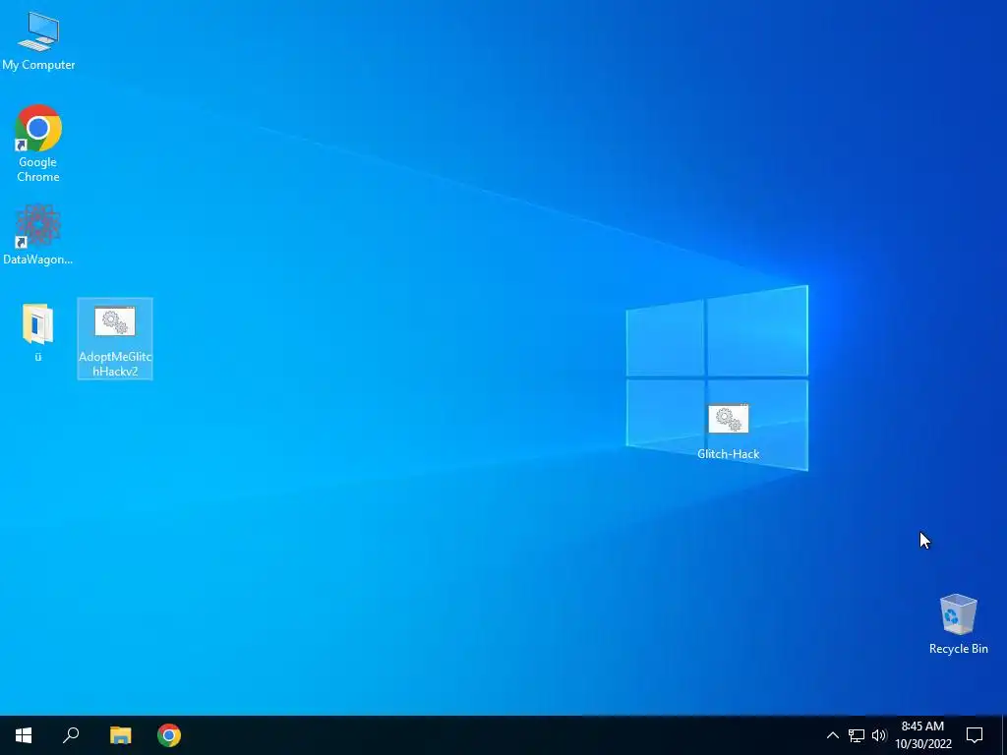Click the "Glitch-Hack" label text
The width and height of the screenshot is (1007, 755).
coord(729,454)
